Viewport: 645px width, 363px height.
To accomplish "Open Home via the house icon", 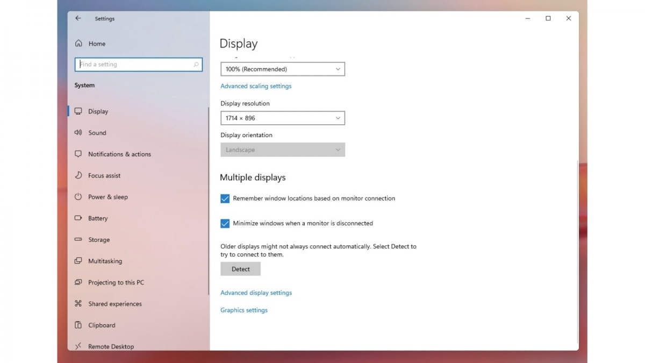I will tap(78, 44).
